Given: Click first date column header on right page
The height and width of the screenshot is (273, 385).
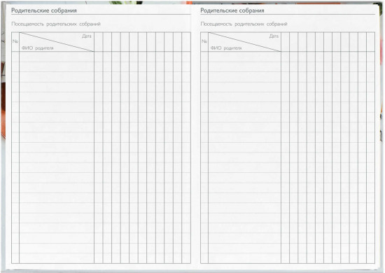Looking at the screenshot, I should [286, 42].
